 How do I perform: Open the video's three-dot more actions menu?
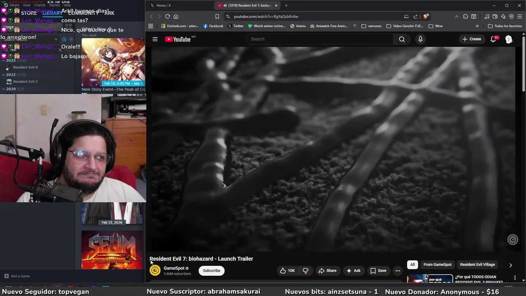[397, 271]
